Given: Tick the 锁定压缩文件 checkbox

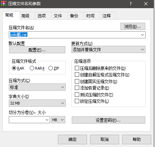Looking at the screenshot, I should pos(77,101).
